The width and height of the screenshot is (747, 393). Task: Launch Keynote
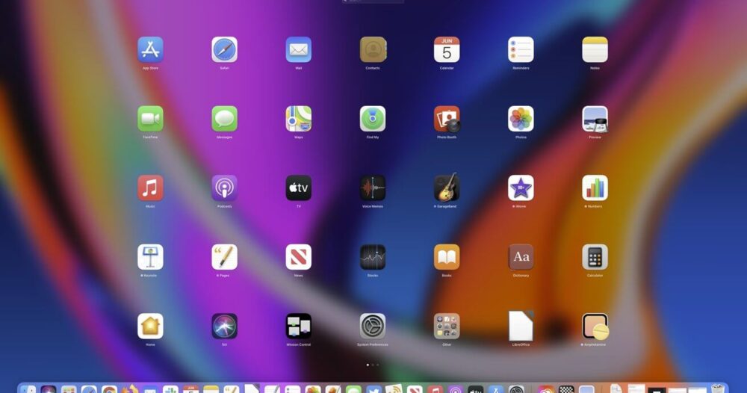150,257
